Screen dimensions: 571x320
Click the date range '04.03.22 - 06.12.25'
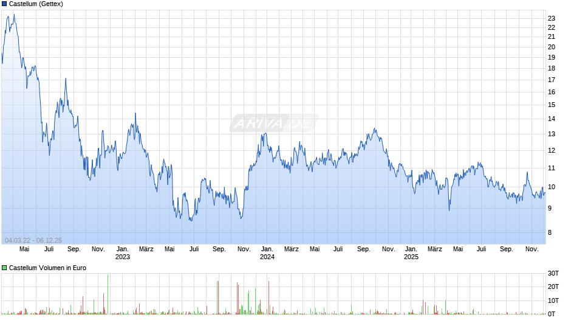pyautogui.click(x=33, y=240)
